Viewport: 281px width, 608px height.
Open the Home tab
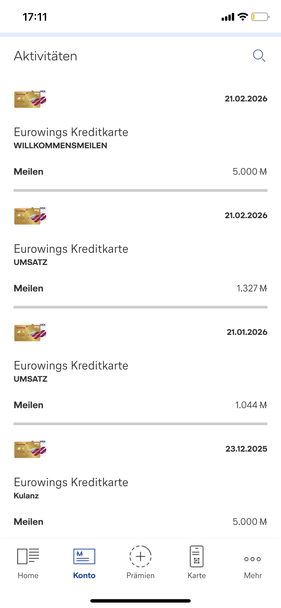click(x=28, y=562)
